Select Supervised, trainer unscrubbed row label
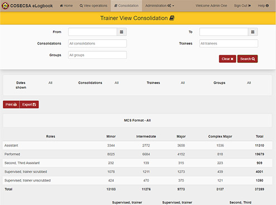This screenshot has height=205, width=276. (27, 180)
